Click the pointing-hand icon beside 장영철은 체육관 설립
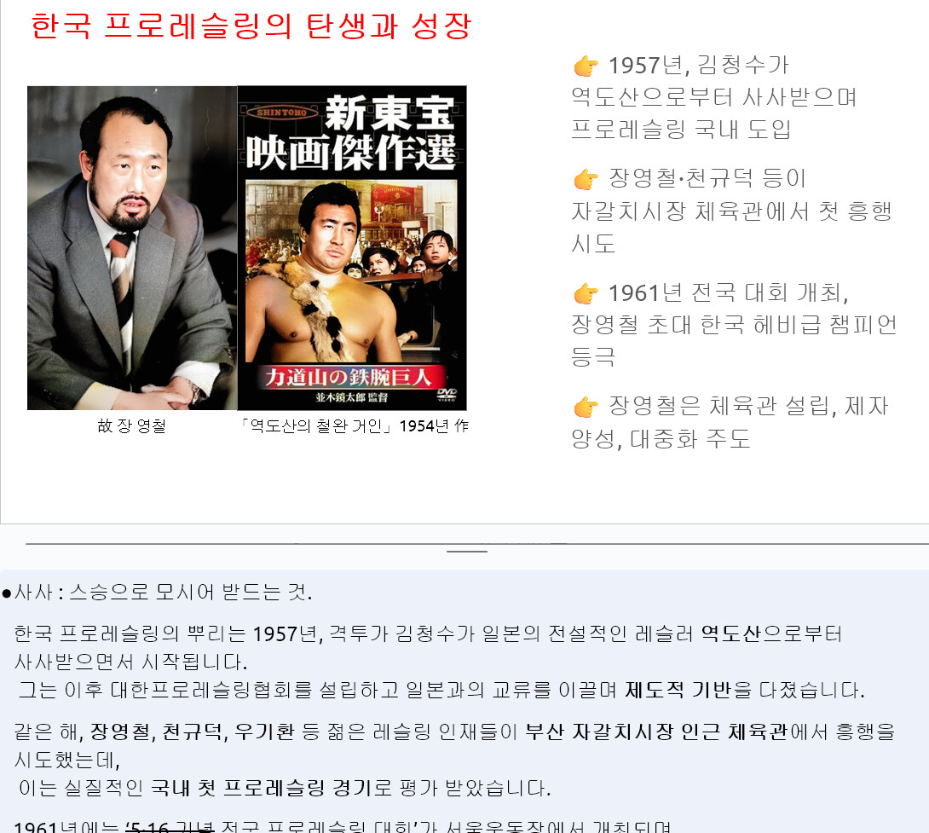This screenshot has width=929, height=833. pos(586,407)
